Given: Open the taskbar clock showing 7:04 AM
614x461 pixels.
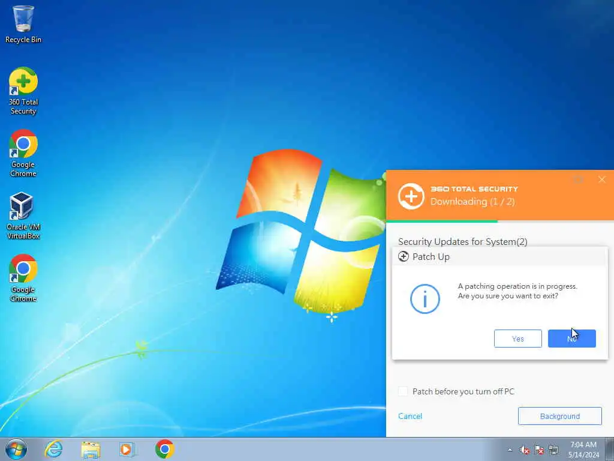Looking at the screenshot, I should point(583,450).
